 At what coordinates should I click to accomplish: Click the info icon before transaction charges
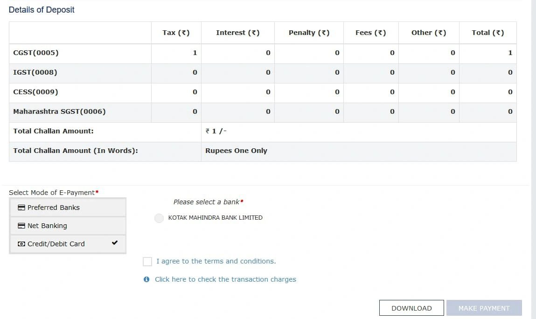click(x=146, y=279)
